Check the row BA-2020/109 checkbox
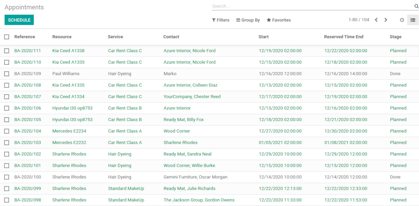The height and width of the screenshot is (206, 419). pyautogui.click(x=7, y=74)
